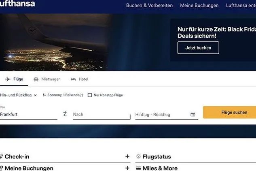Screen dimensions: 256x171
Task: Click the Lufthansa logo text
Action: coord(17,3)
